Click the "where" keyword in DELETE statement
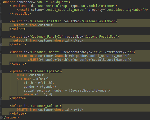This screenshot has width=150, height=120. [x=59, y=109]
